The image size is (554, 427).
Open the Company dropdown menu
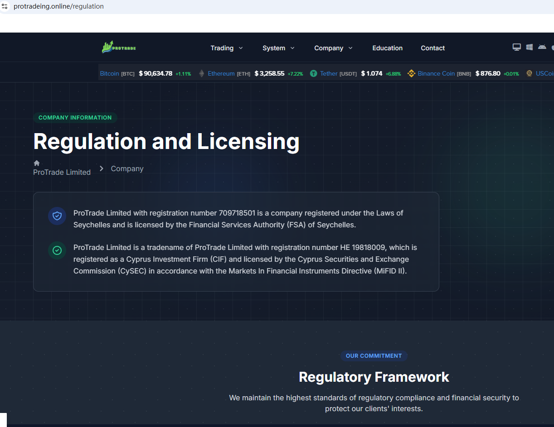(x=333, y=48)
